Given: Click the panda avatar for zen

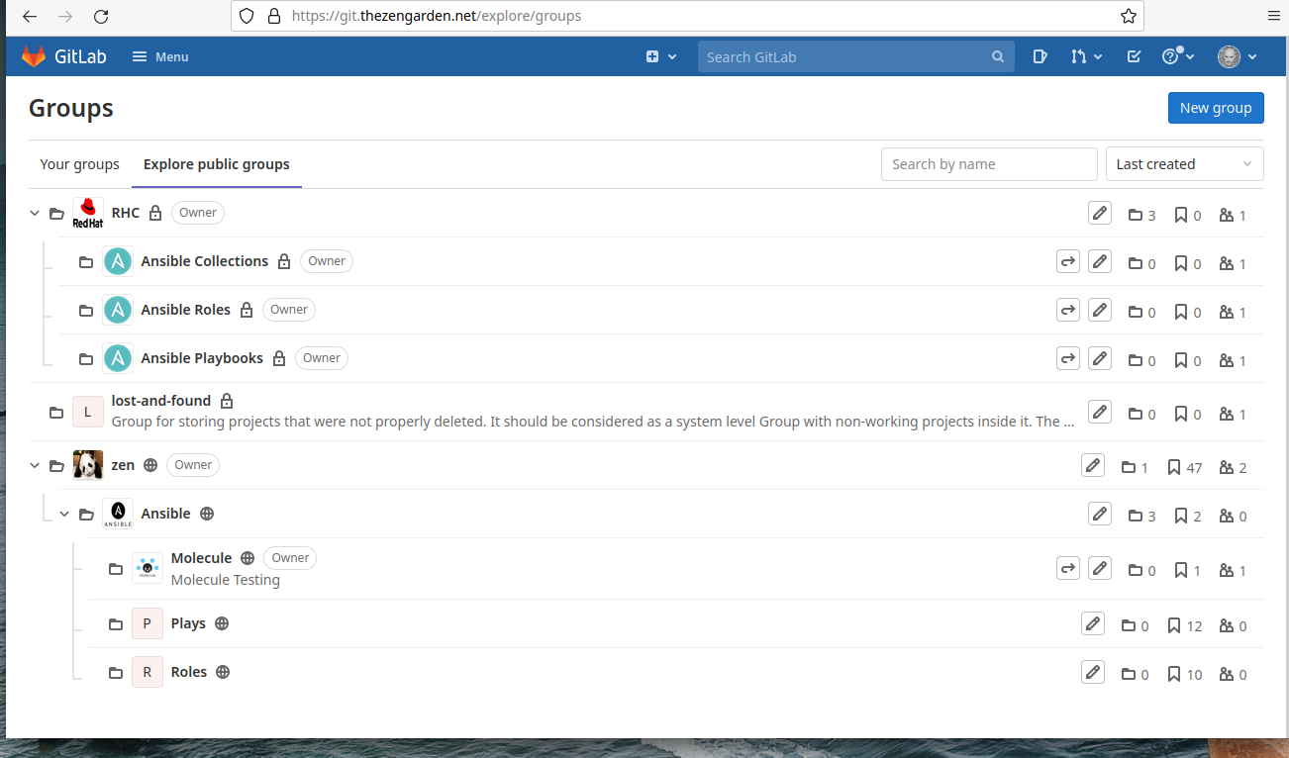Looking at the screenshot, I should (88, 465).
